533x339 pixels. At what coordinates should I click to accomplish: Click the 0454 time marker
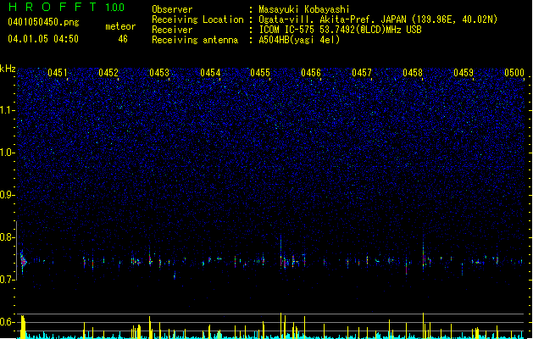[210, 73]
